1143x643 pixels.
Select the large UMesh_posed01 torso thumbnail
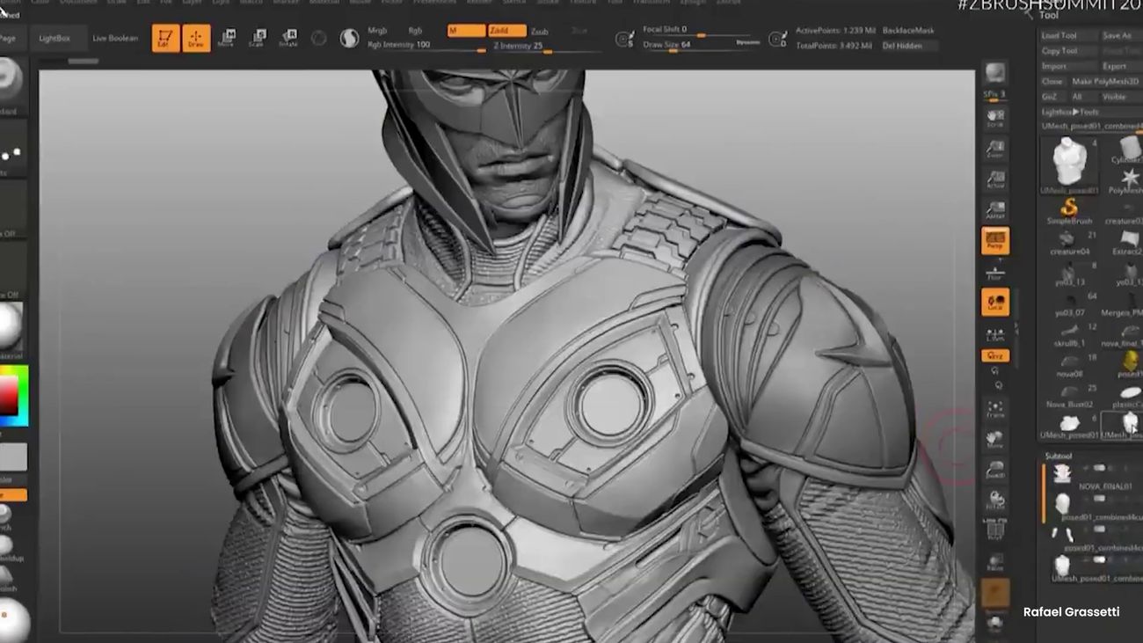1070,164
